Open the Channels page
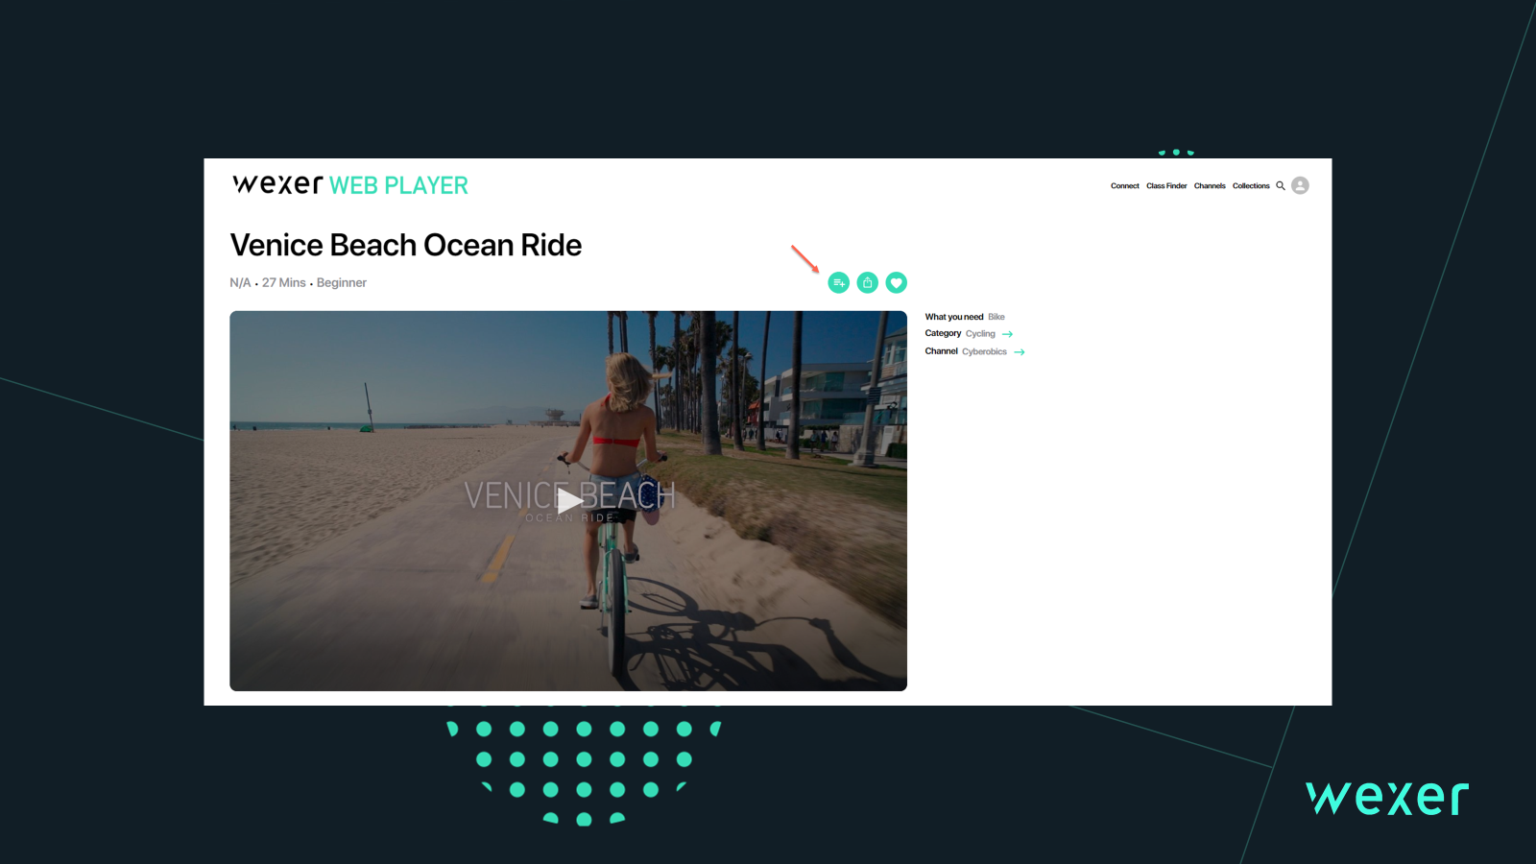Image resolution: width=1536 pixels, height=864 pixels. point(1210,186)
